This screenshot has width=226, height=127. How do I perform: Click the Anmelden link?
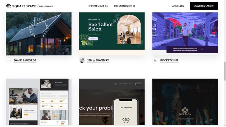pyautogui.click(x=178, y=6)
